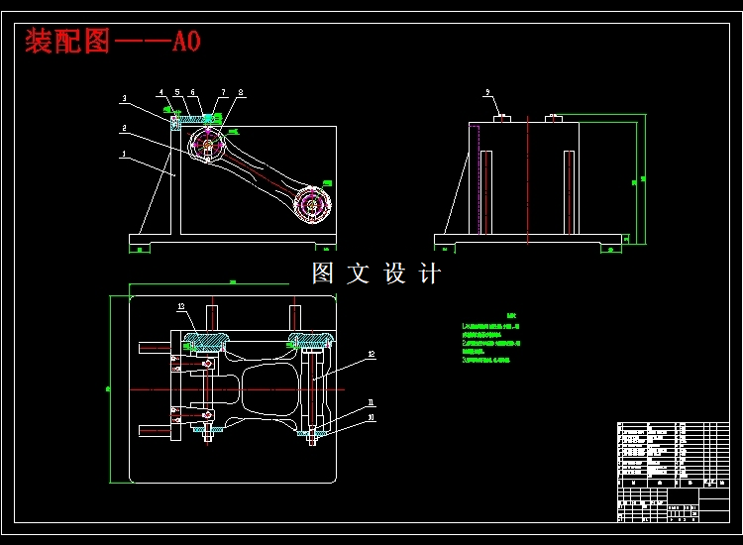Select part callout number 6
This screenshot has width=743, height=545.
pyautogui.click(x=193, y=92)
